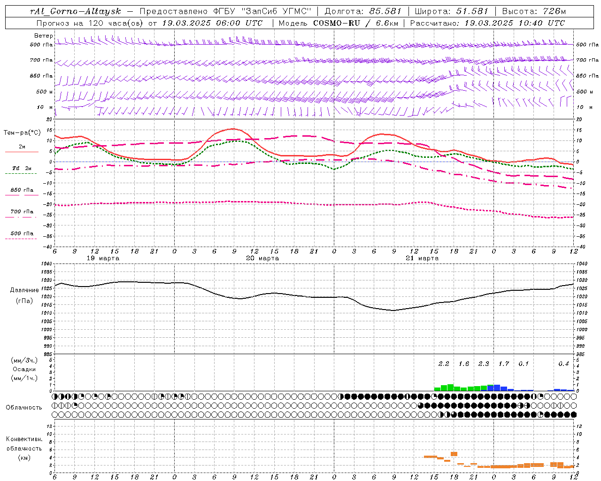
Task: Click the station title rAl_Gorno-Altaysk
Action: click(76, 11)
